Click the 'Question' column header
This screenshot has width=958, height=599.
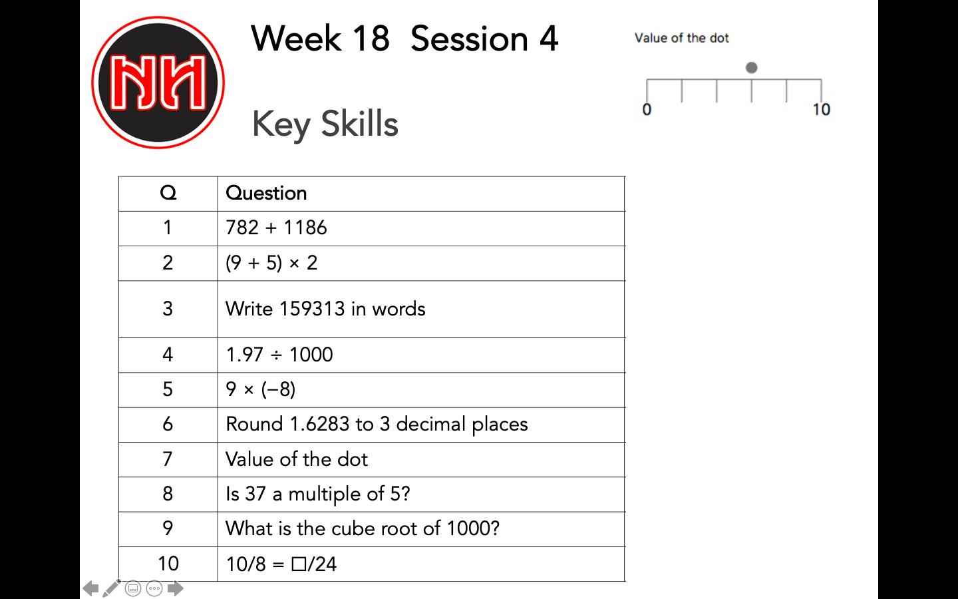click(266, 194)
